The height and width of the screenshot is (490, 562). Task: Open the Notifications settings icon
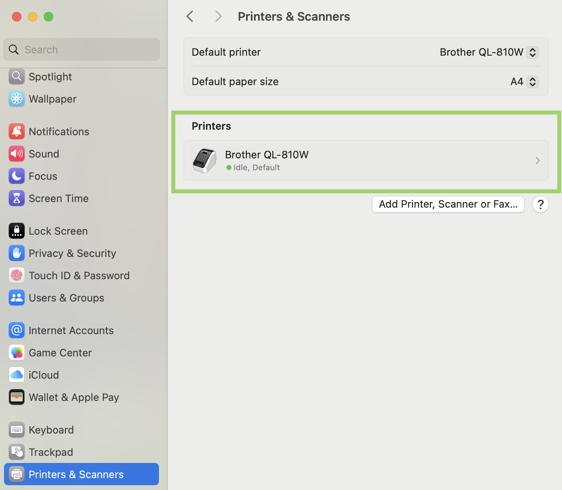pyautogui.click(x=16, y=131)
